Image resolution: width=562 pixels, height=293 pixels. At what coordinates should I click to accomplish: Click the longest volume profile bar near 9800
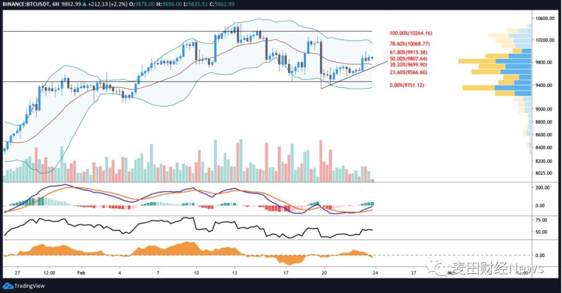tap(494, 61)
